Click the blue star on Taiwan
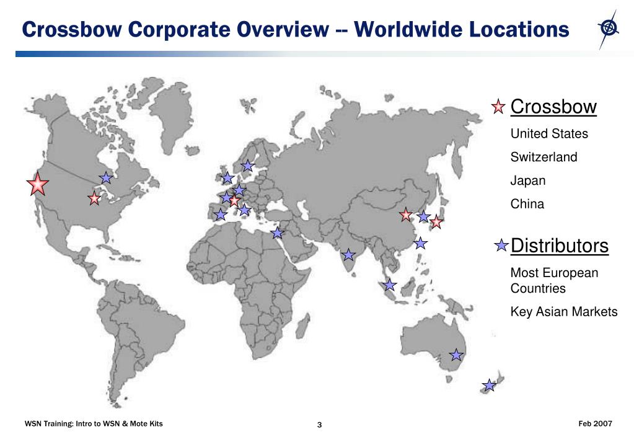 pos(420,243)
